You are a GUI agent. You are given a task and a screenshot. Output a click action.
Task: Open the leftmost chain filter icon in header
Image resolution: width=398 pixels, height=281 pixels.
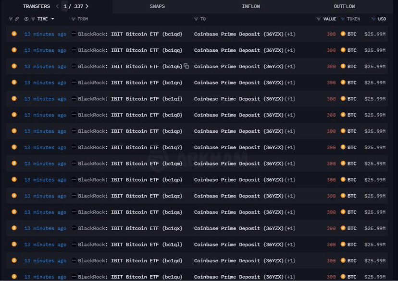click(x=11, y=19)
